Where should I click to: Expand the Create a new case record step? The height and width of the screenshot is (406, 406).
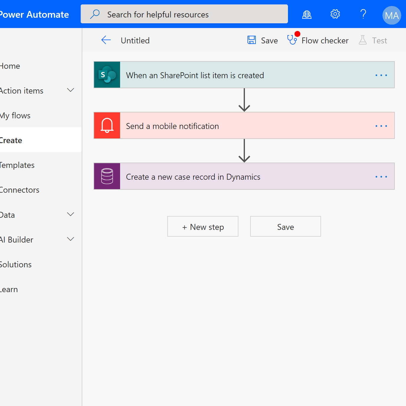(244, 176)
